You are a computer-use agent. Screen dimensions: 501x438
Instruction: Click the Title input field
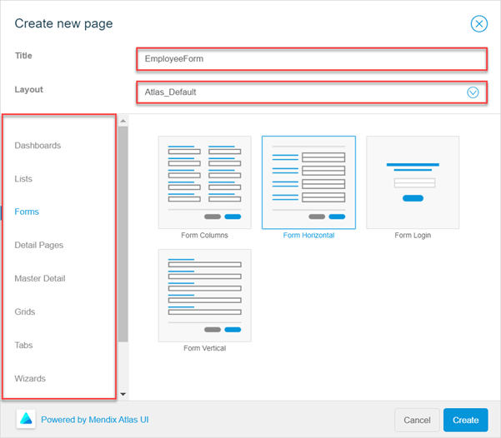(x=310, y=59)
